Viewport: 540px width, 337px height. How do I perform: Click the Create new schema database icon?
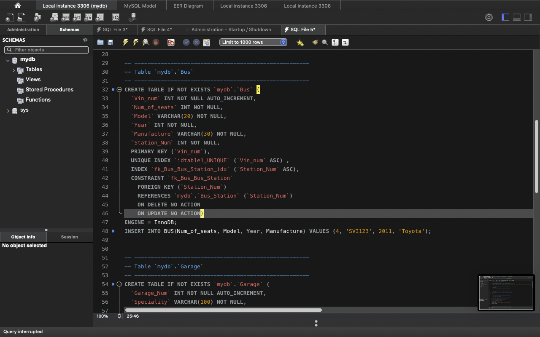[x=54, y=17]
